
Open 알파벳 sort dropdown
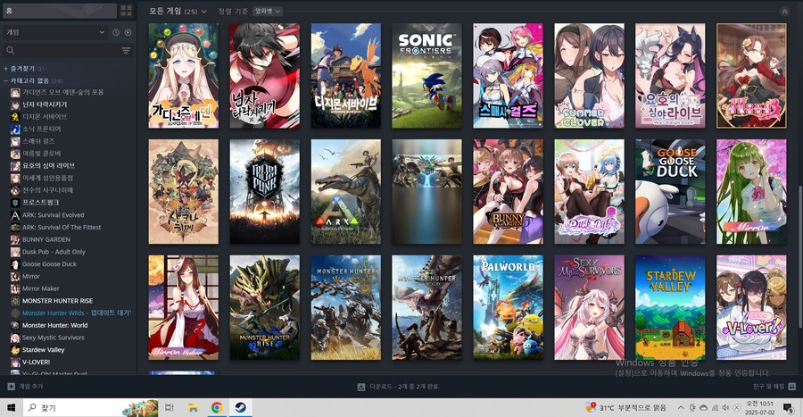click(x=268, y=12)
